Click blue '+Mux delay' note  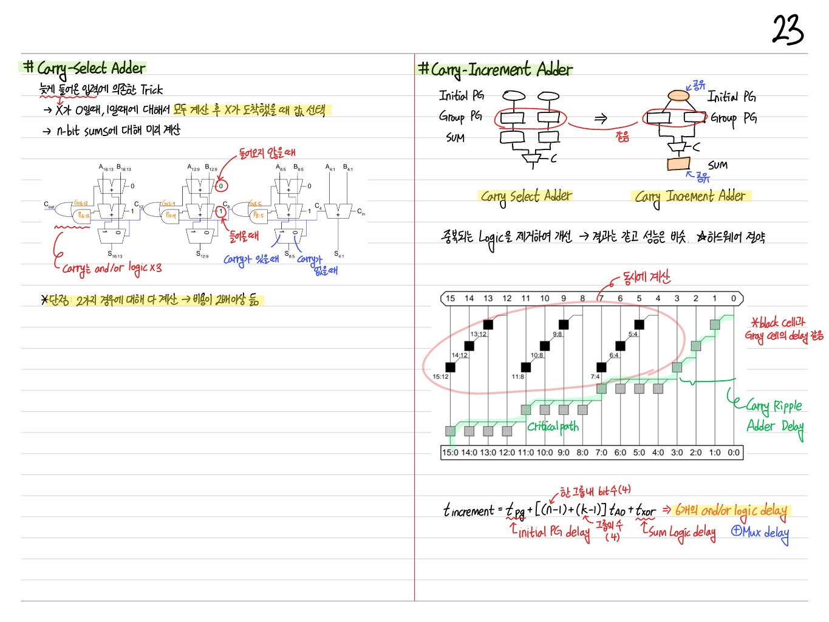pyautogui.click(x=760, y=532)
